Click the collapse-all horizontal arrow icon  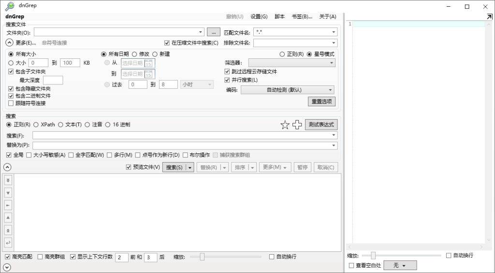pyautogui.click(x=8, y=205)
